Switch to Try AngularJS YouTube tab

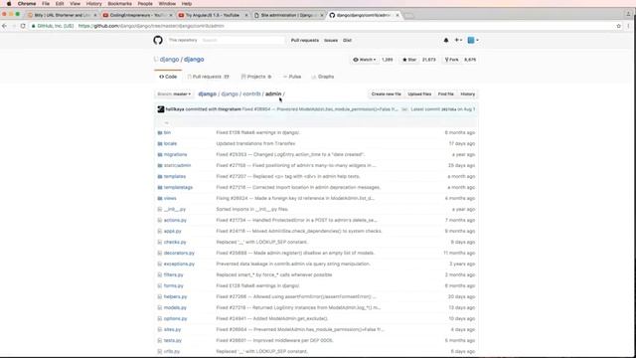coord(213,15)
